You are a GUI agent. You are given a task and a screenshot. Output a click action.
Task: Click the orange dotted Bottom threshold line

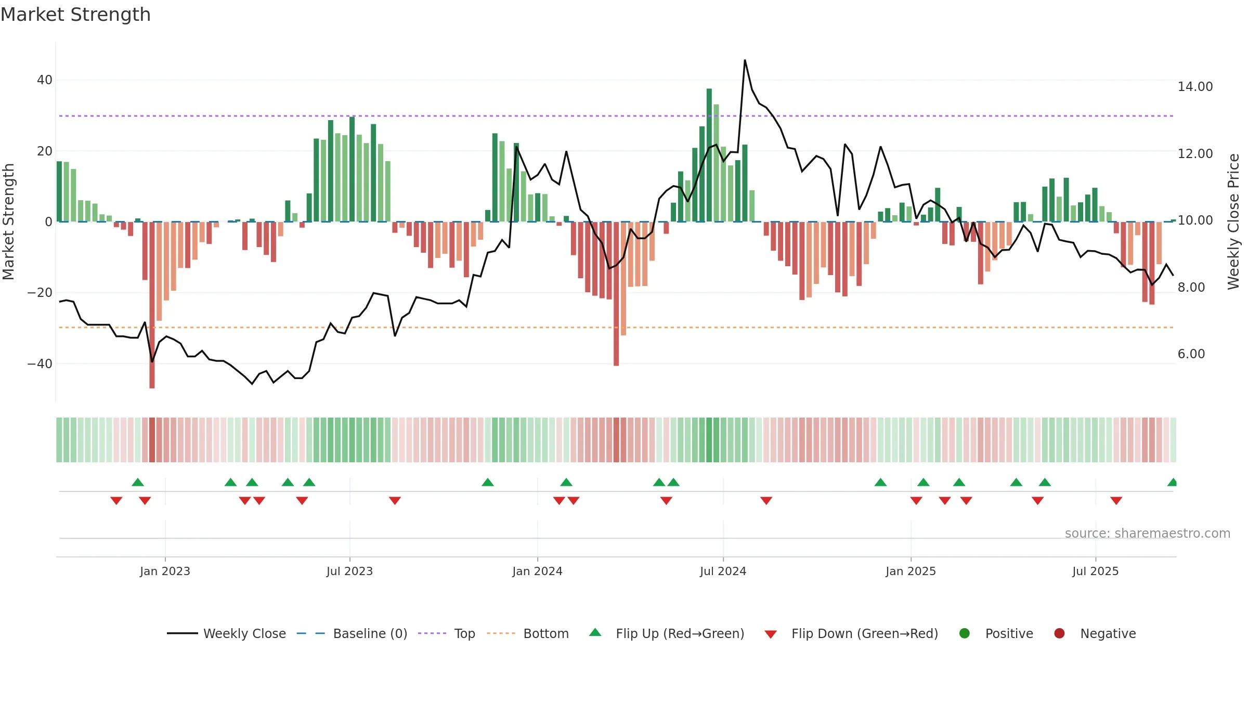(x=616, y=328)
